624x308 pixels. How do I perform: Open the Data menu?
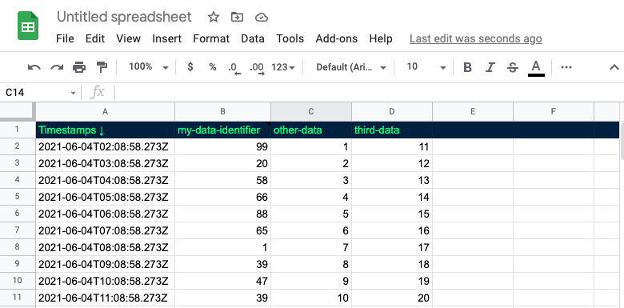point(253,38)
